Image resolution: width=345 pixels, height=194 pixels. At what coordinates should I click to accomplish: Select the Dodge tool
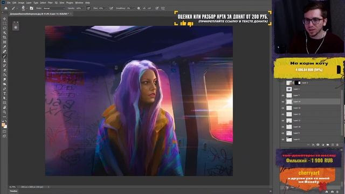click(4, 84)
